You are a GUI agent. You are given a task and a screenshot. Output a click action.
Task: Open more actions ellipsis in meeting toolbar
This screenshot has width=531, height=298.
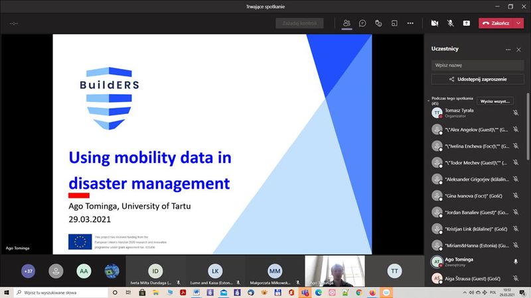[410, 23]
